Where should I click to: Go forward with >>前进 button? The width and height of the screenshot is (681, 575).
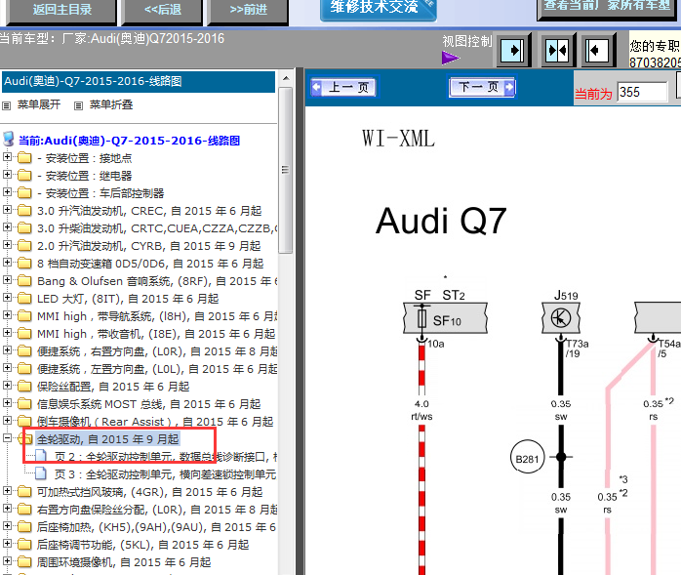point(248,10)
